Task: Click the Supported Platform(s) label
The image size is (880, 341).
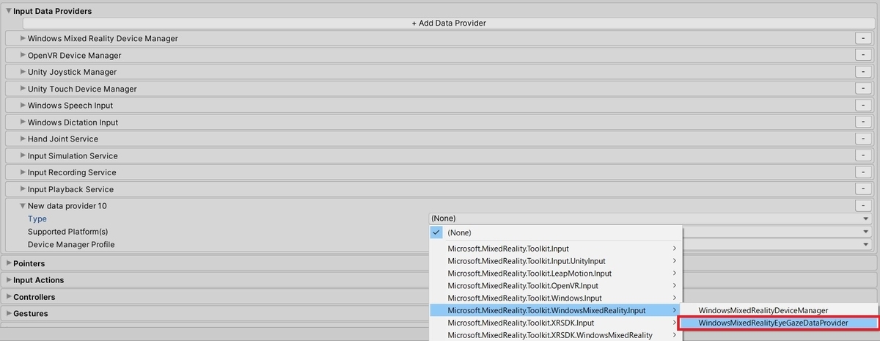Action: point(68,232)
